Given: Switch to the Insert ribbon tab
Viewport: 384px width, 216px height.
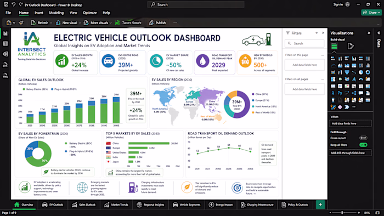Looking at the screenshot, I should click(39, 13).
